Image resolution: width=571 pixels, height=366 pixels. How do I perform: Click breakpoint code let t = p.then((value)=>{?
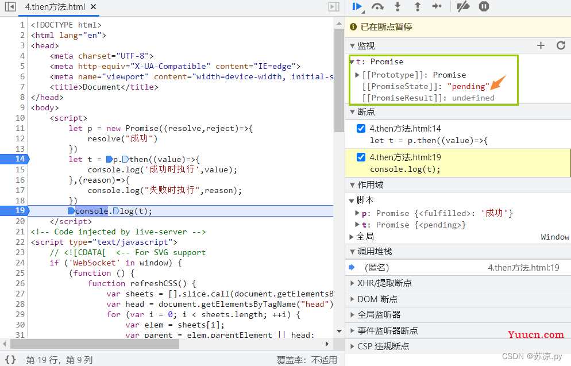pos(429,141)
